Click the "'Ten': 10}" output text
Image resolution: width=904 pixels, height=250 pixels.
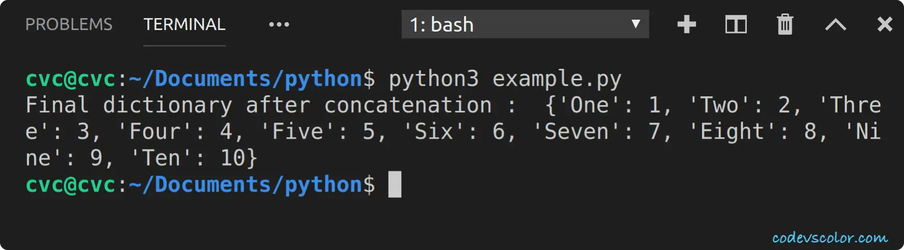pyautogui.click(x=193, y=158)
